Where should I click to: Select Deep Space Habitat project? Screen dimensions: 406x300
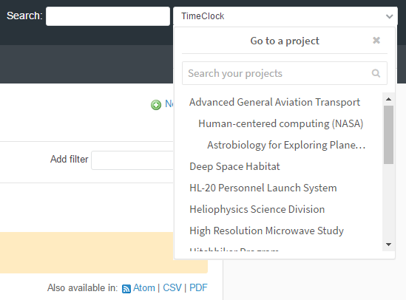(x=234, y=166)
